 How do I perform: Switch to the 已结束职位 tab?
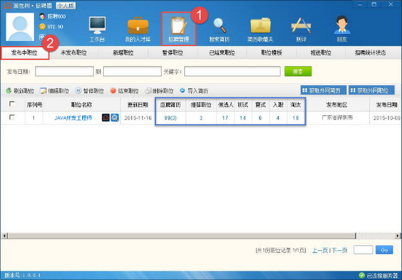(222, 53)
